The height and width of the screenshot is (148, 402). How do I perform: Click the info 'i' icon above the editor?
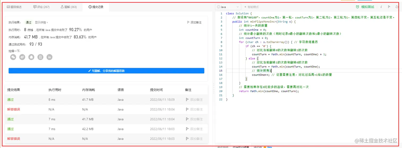click(x=381, y=7)
